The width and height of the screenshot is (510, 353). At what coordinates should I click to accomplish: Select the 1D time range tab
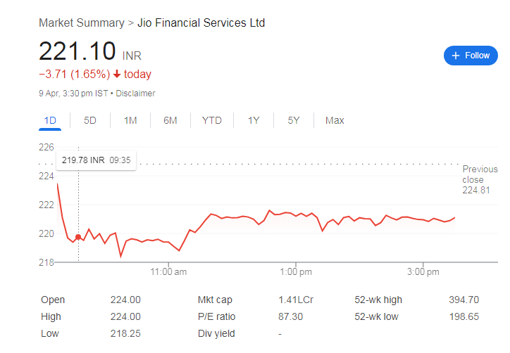click(50, 120)
